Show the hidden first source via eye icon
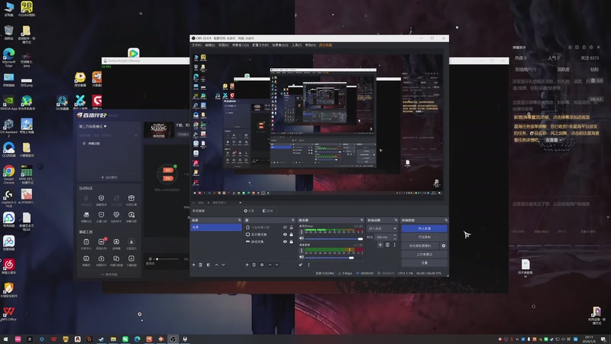Viewport: 611px width, 344px height. point(285,227)
